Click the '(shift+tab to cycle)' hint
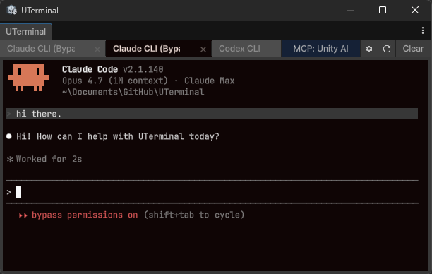This screenshot has height=274, width=432. [194, 215]
